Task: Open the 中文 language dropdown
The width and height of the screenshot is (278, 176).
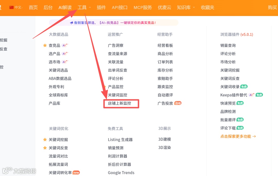Action: (19, 7)
